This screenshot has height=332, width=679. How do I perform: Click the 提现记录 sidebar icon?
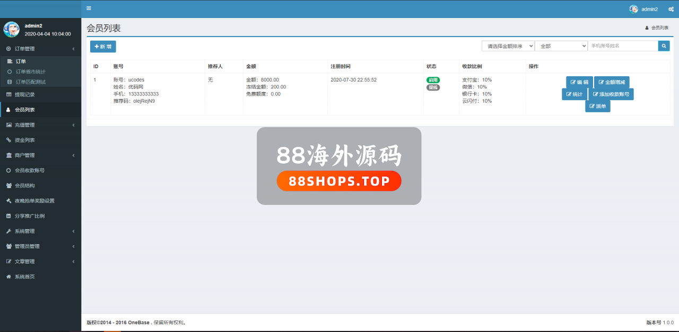click(x=8, y=95)
